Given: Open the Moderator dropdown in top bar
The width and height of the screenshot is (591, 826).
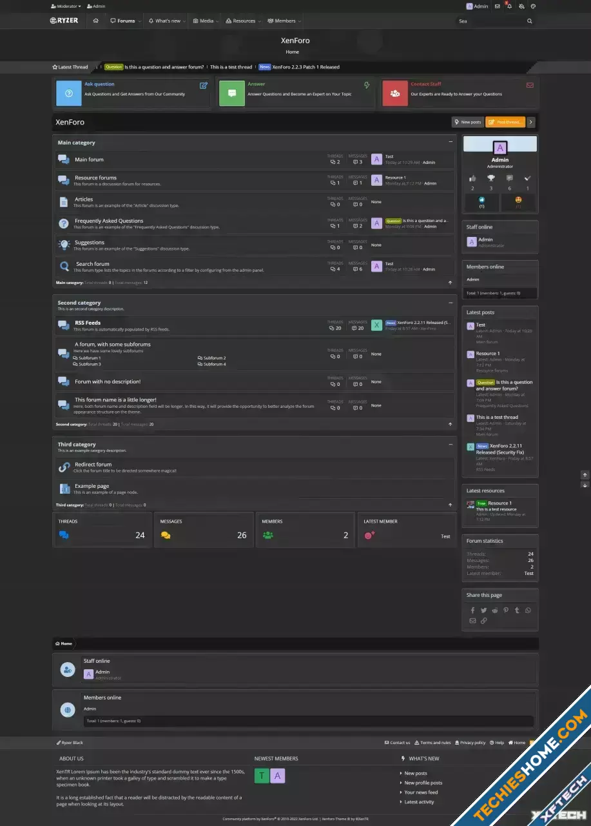Looking at the screenshot, I should coord(66,6).
